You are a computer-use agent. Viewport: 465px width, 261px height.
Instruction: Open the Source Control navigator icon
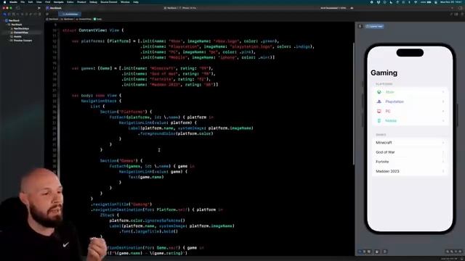[9, 14]
